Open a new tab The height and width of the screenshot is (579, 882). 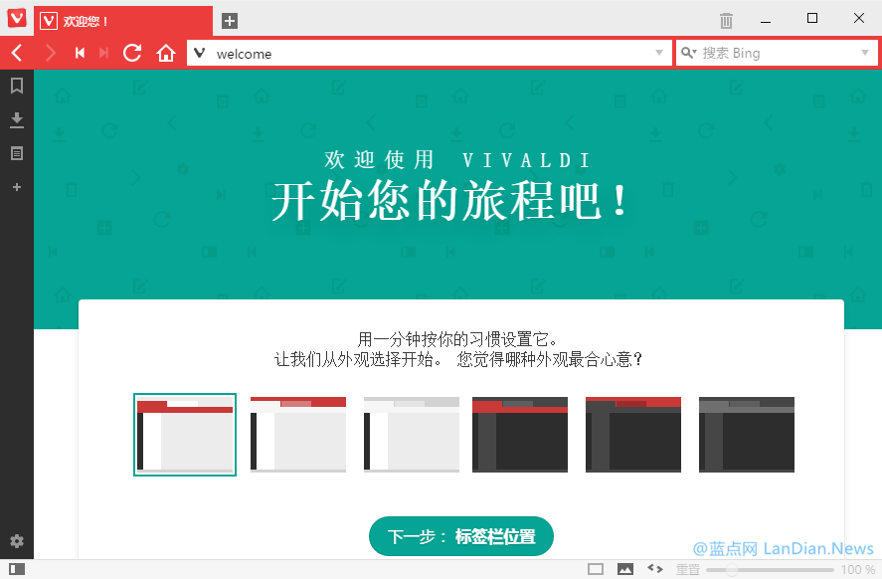click(229, 21)
